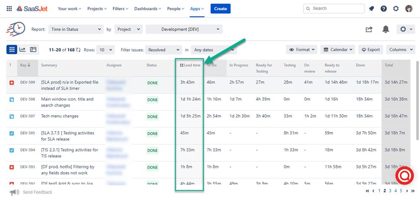Open the Help question mark icon
This screenshot has width=420, height=202.
click(383, 8)
